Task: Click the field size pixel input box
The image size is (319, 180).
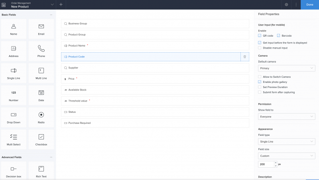Action: [x=265, y=164]
